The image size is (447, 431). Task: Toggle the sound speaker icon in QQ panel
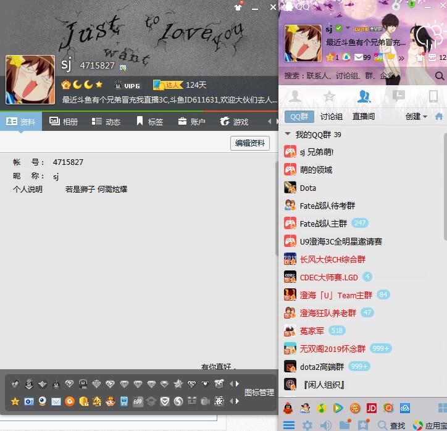[x=325, y=425]
